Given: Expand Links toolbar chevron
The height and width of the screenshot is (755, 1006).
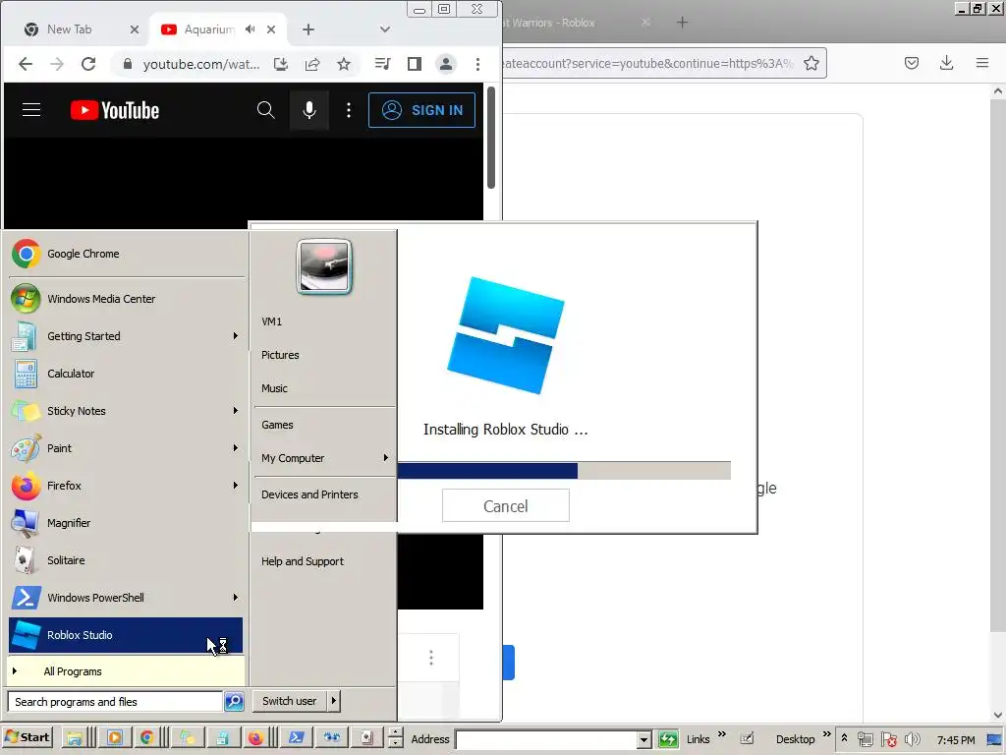Looking at the screenshot, I should point(722,734).
